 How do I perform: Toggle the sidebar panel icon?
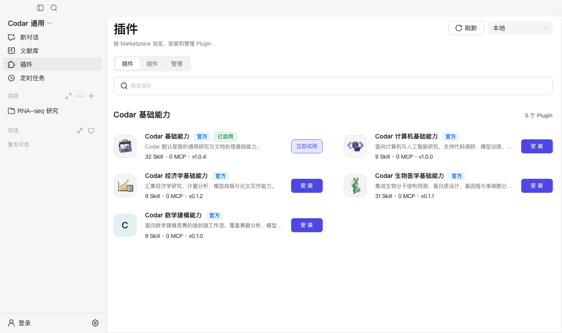pyautogui.click(x=40, y=8)
